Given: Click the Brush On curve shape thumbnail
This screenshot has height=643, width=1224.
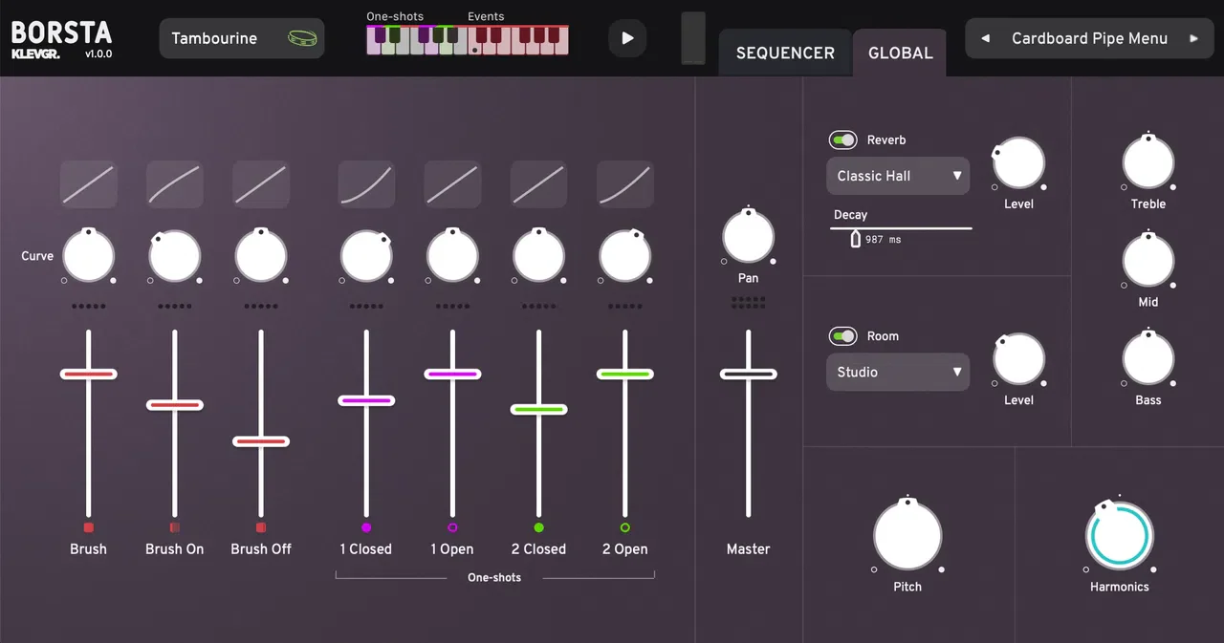Looking at the screenshot, I should [x=175, y=184].
